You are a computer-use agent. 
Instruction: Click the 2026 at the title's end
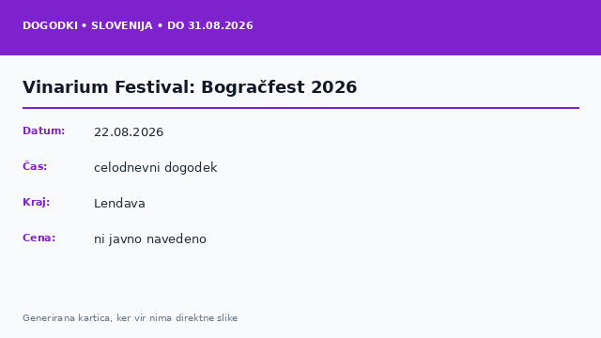(x=334, y=87)
